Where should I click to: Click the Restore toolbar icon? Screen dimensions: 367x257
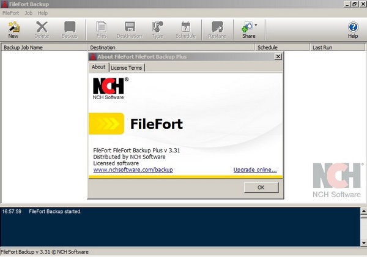coord(217,27)
